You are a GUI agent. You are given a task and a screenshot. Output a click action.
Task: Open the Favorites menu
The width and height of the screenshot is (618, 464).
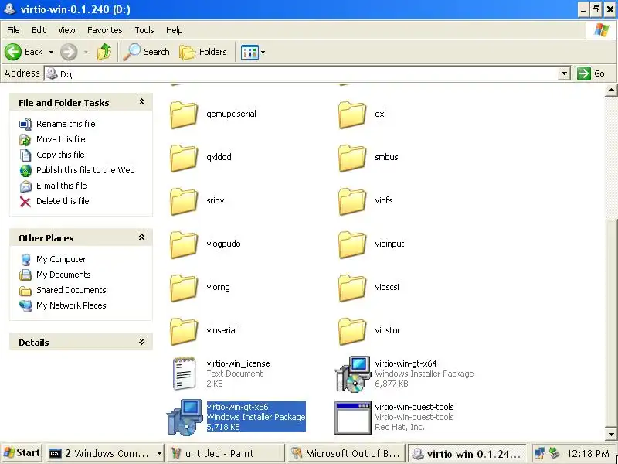click(105, 30)
